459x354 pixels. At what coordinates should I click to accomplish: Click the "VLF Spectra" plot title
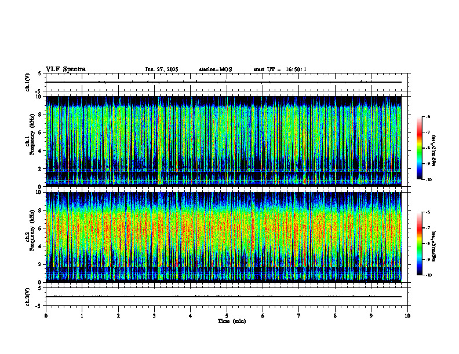click(x=65, y=69)
